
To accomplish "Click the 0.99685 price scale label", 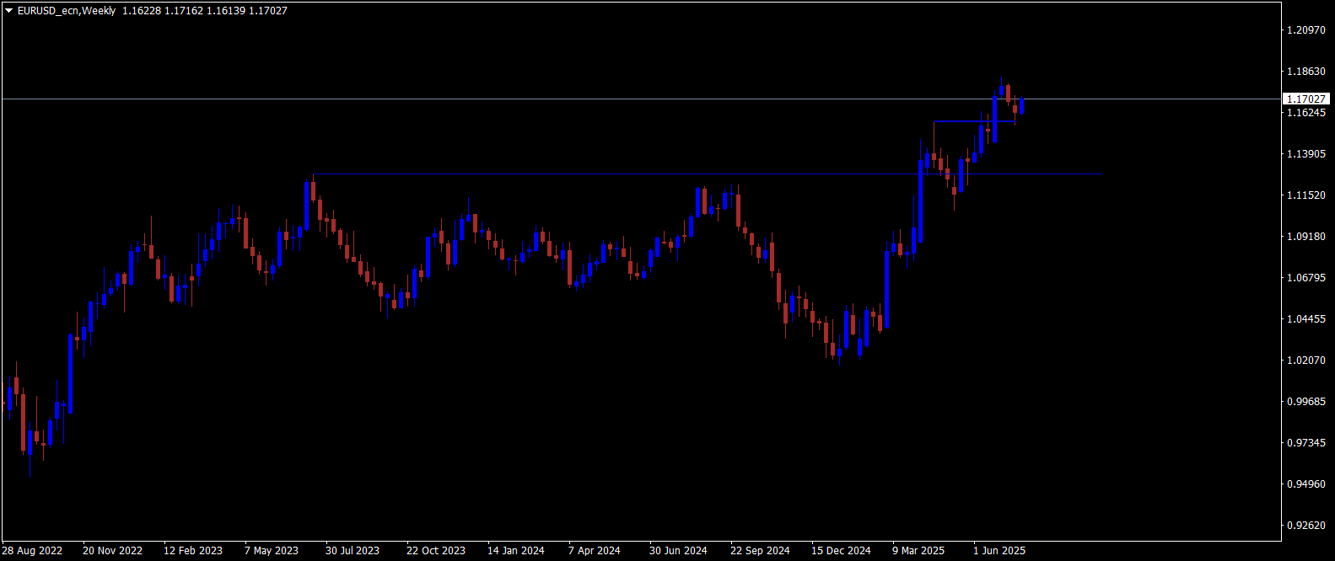I will (x=1306, y=402).
